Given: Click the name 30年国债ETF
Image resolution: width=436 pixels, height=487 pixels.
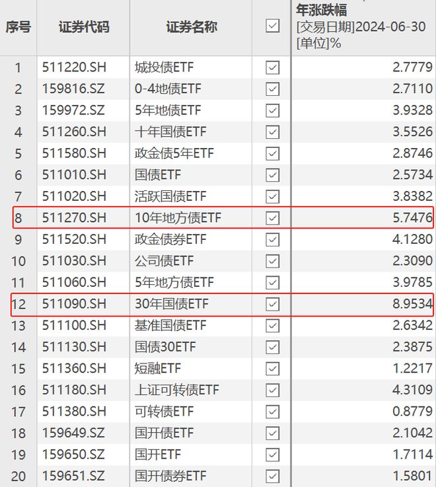Looking at the screenshot, I should (171, 304).
